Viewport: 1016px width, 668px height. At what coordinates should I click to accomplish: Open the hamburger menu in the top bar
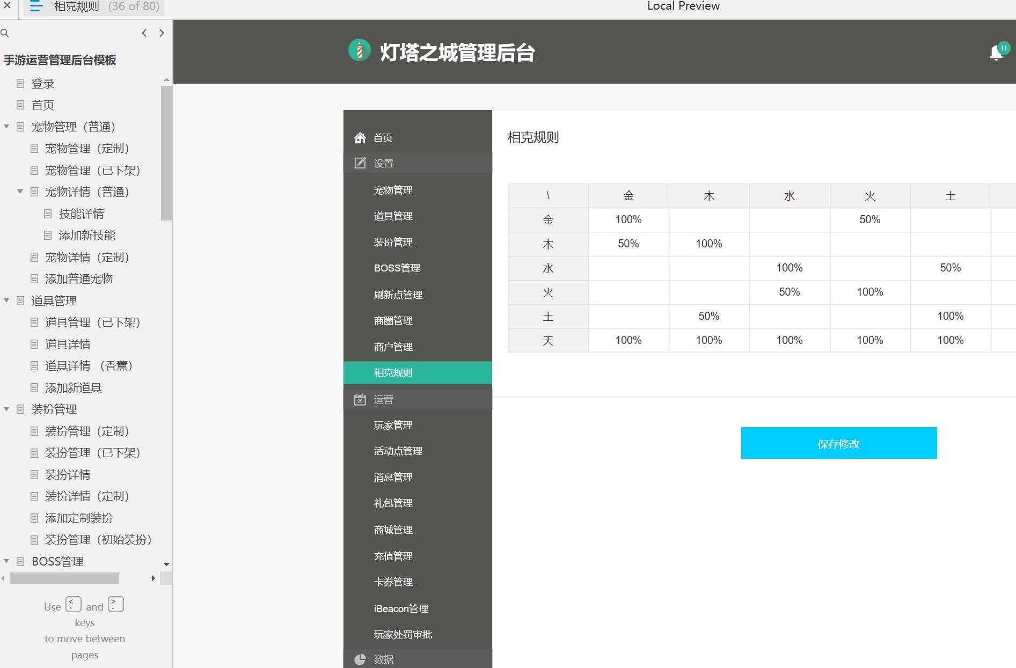pyautogui.click(x=35, y=6)
